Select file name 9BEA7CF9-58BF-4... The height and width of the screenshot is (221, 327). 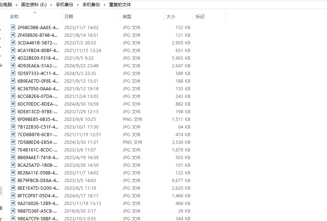38,218
